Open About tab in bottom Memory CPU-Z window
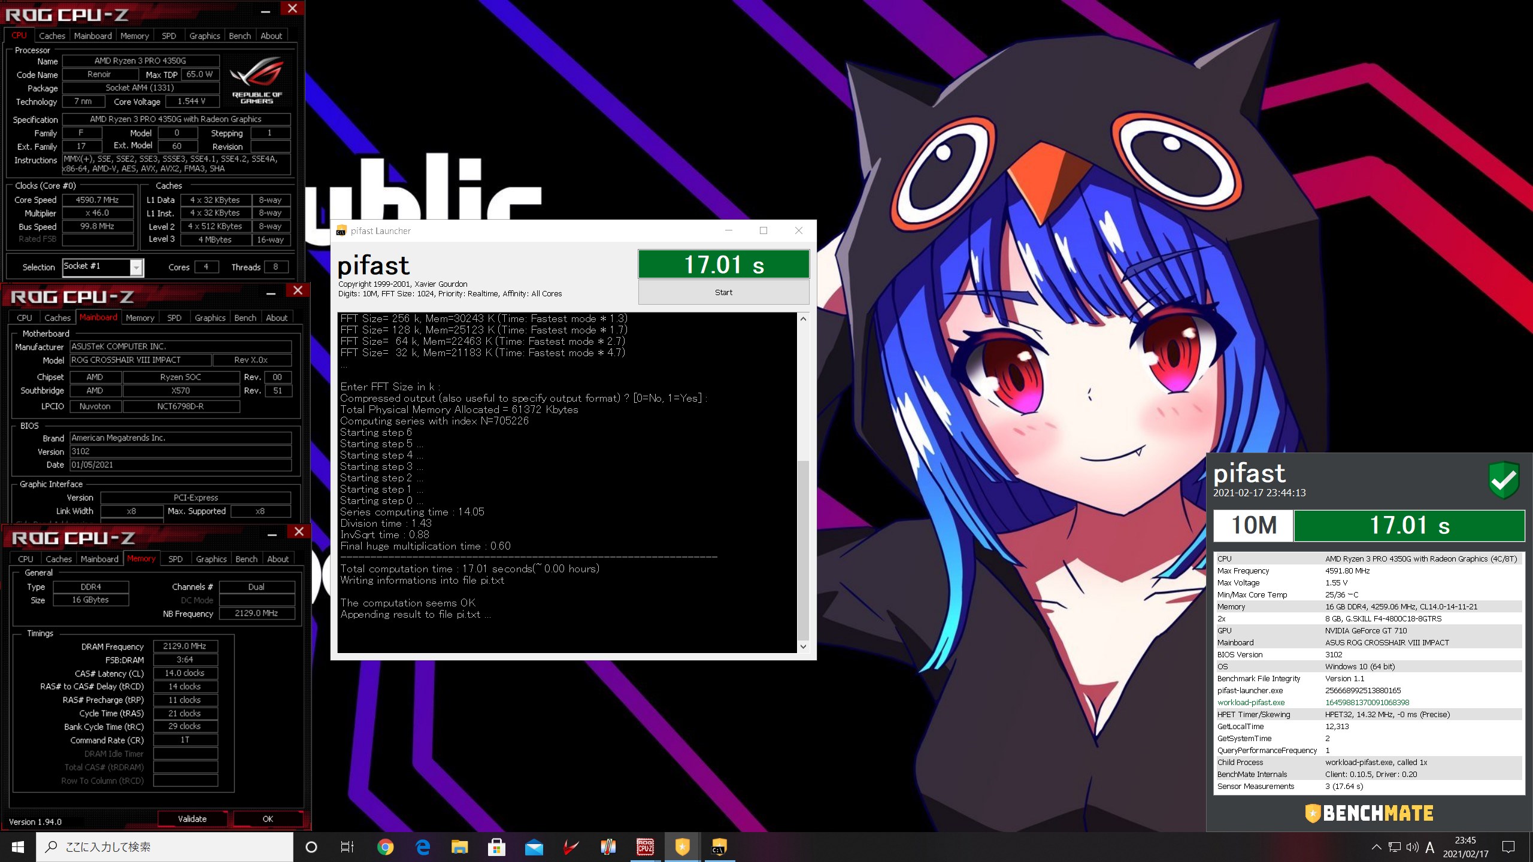The width and height of the screenshot is (1533, 862). pos(278,559)
